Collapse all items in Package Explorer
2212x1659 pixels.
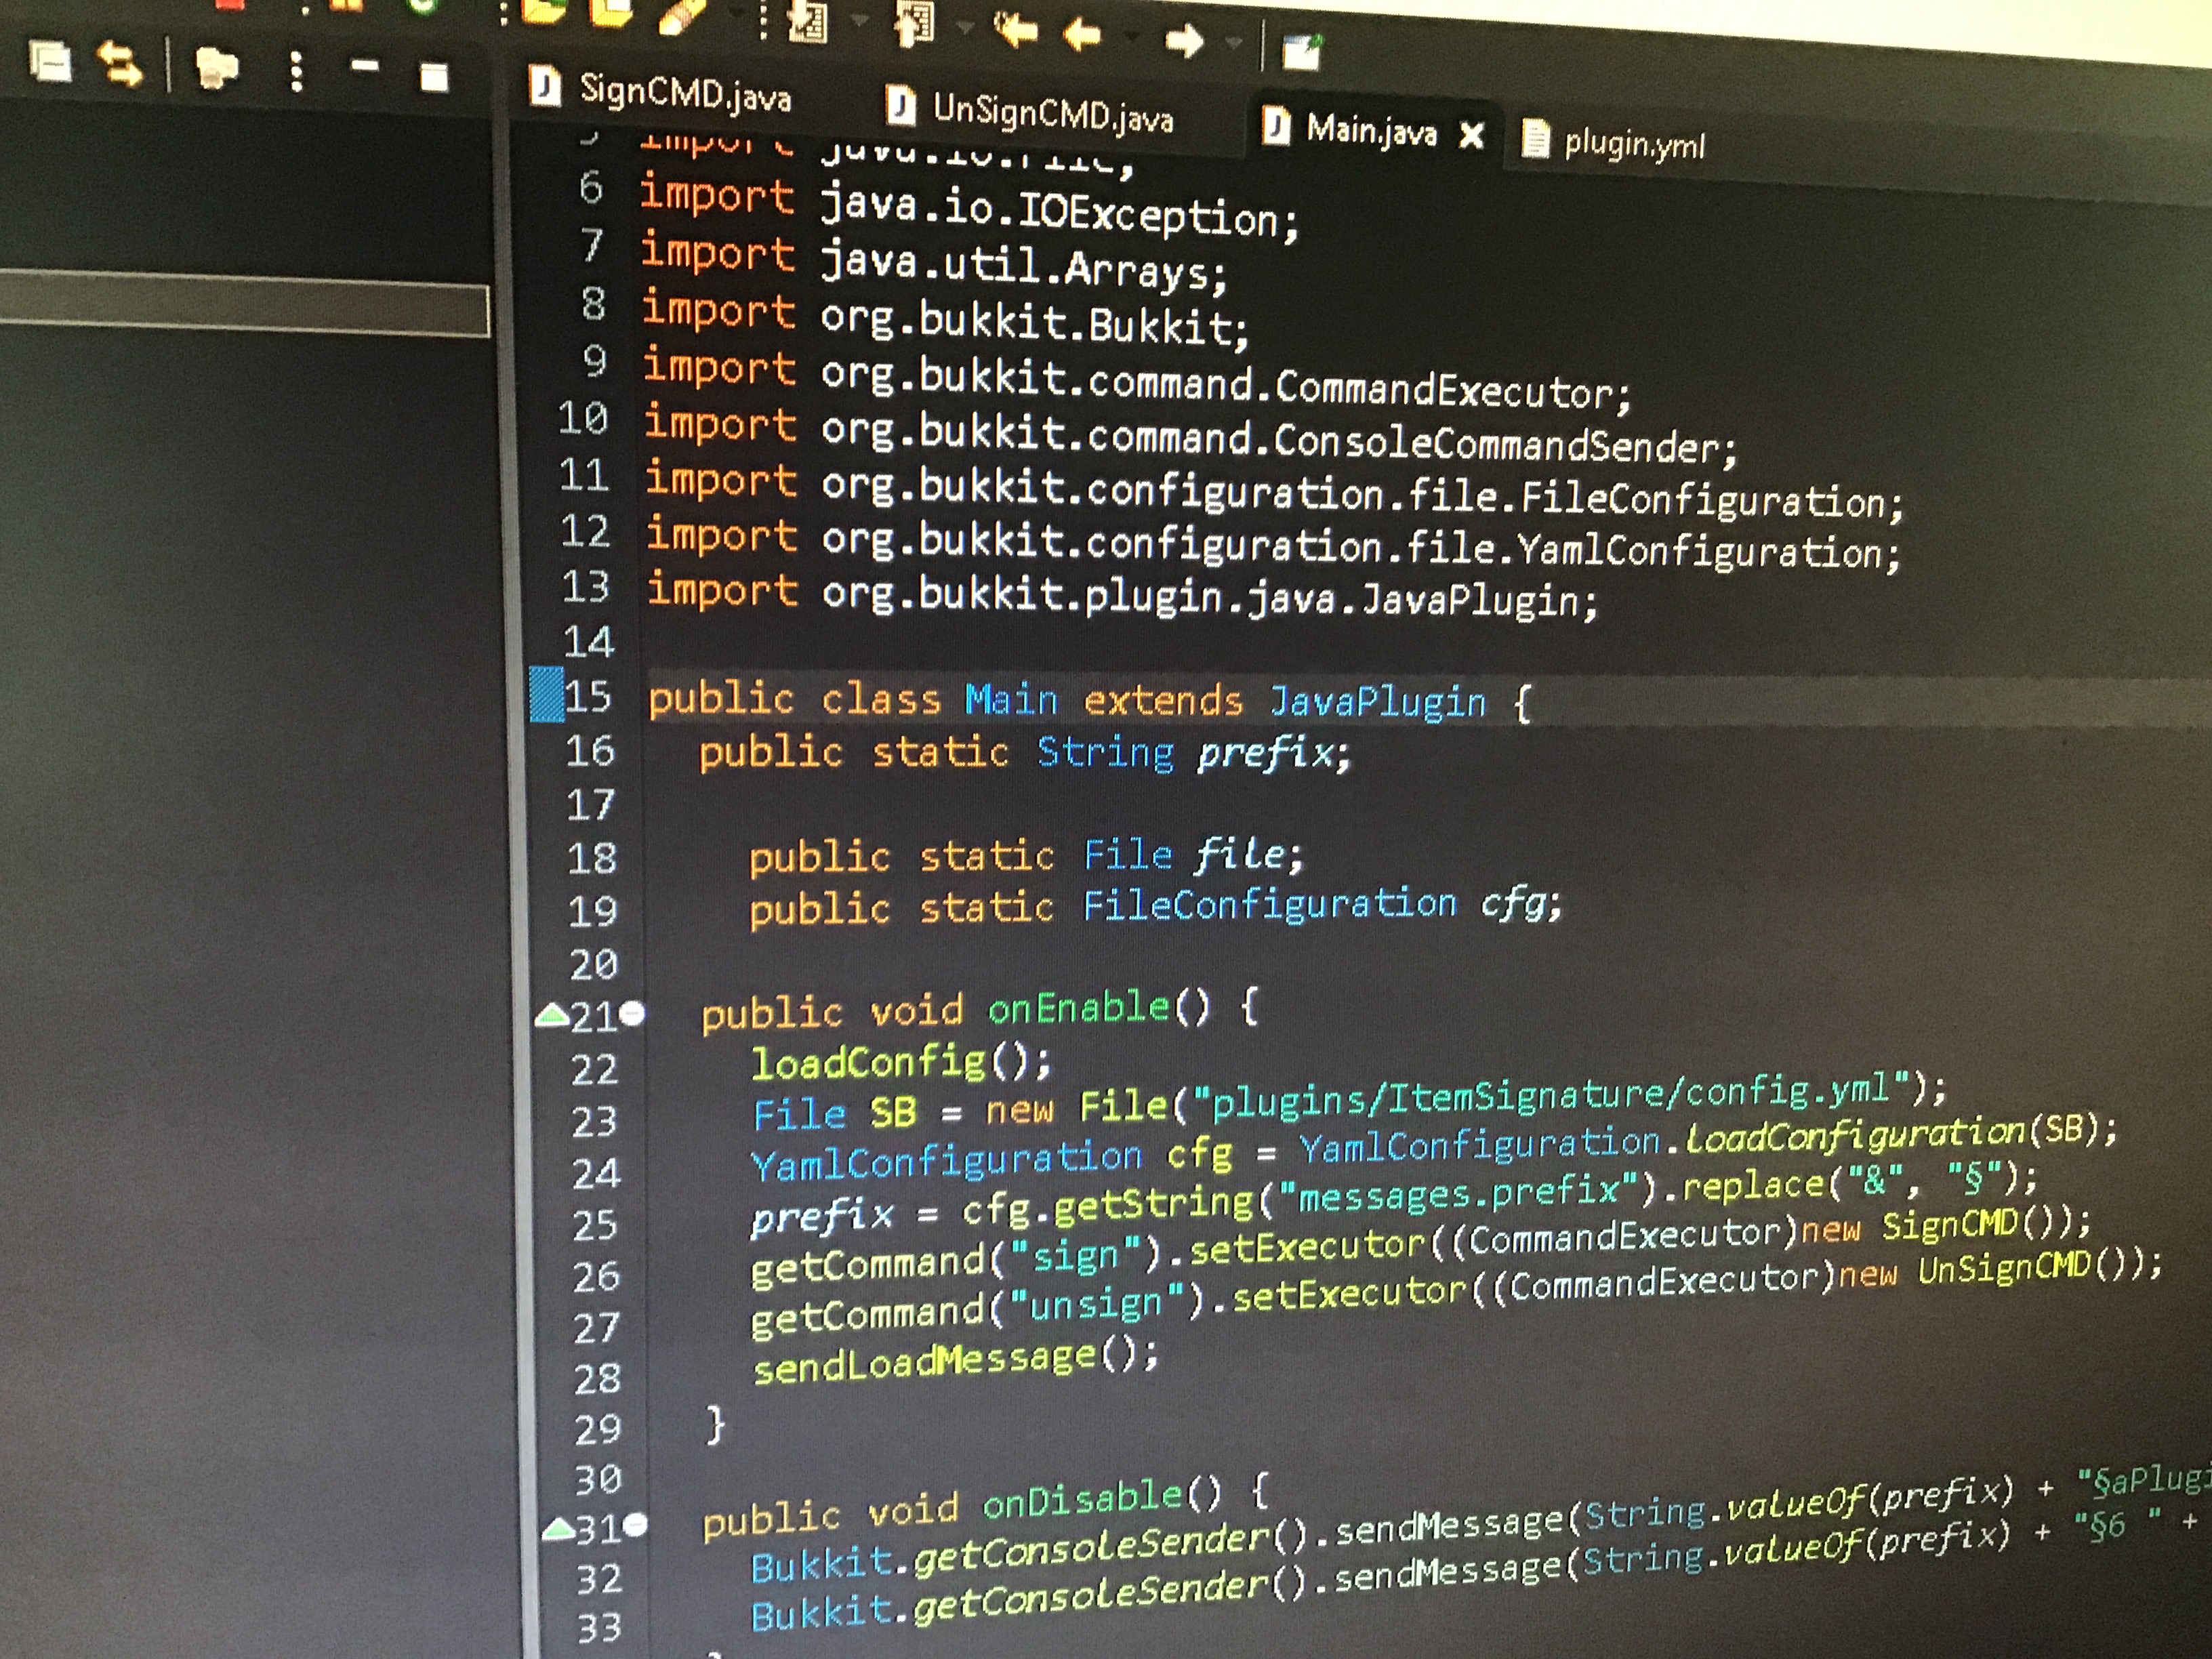point(51,62)
